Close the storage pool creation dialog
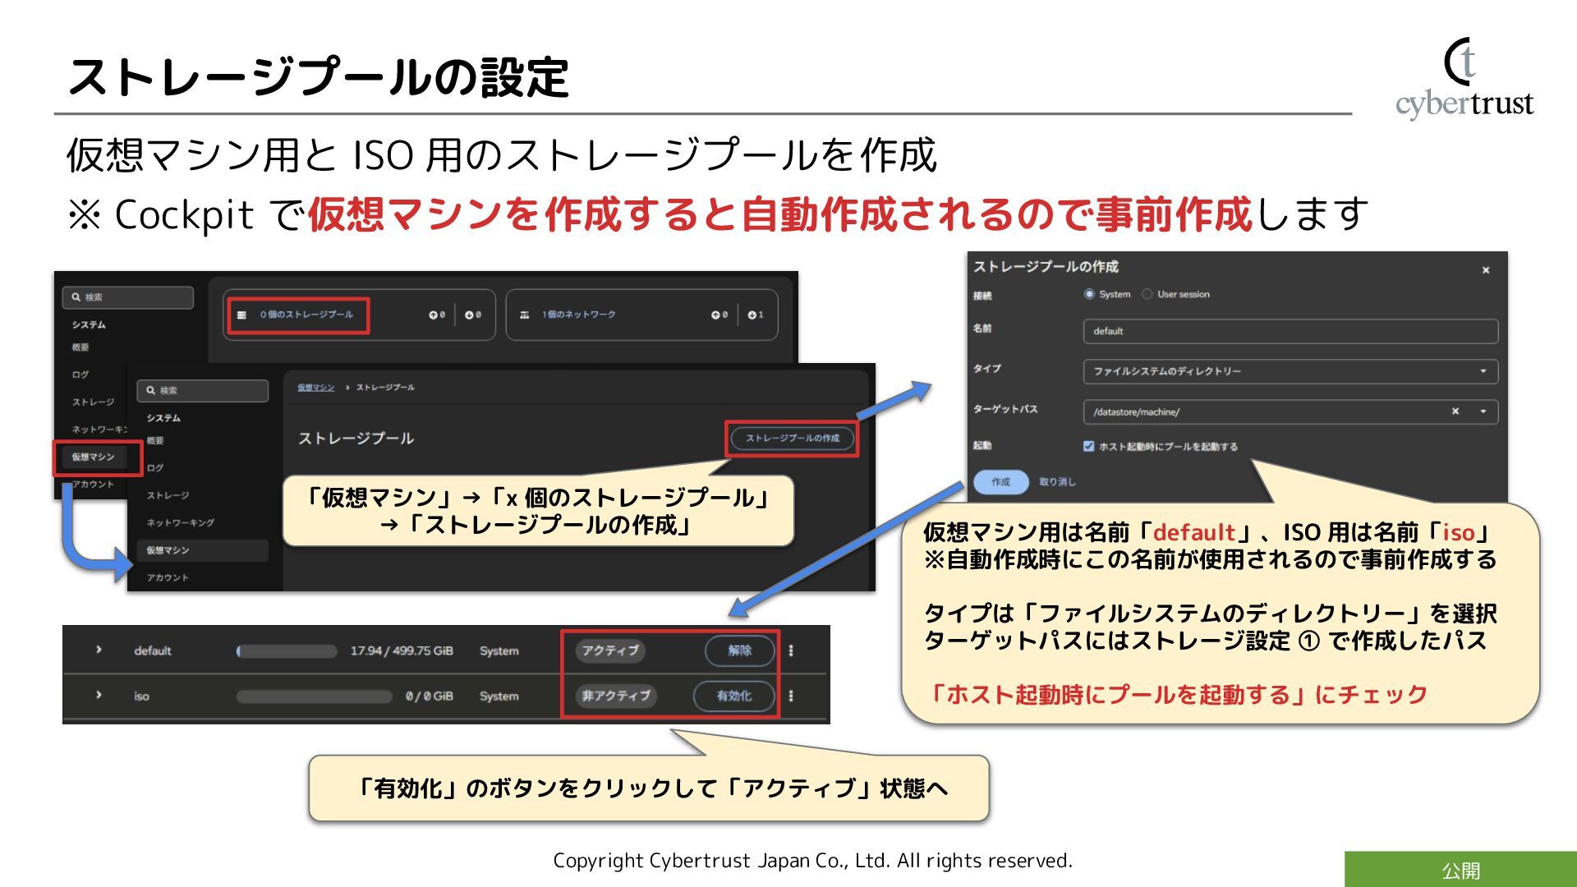Screen dimensions: 1577x887 [1485, 270]
